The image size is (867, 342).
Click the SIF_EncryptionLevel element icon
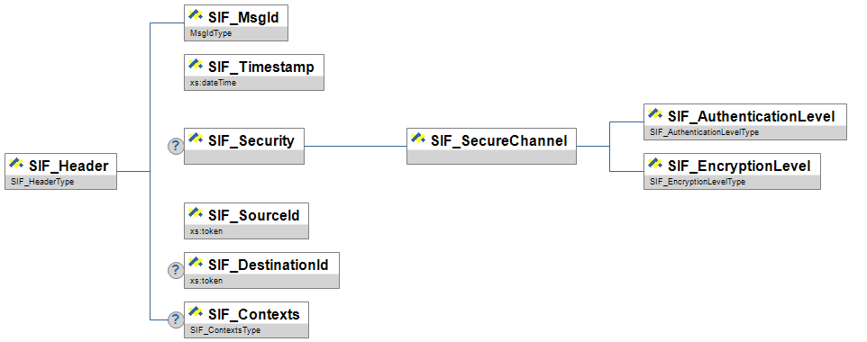[655, 164]
